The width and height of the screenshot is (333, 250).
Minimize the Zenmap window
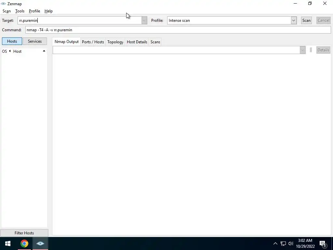(295, 3)
